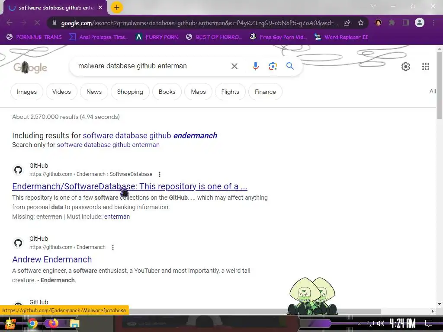The width and height of the screenshot is (443, 332).
Task: Switch to News results
Action: click(x=94, y=92)
